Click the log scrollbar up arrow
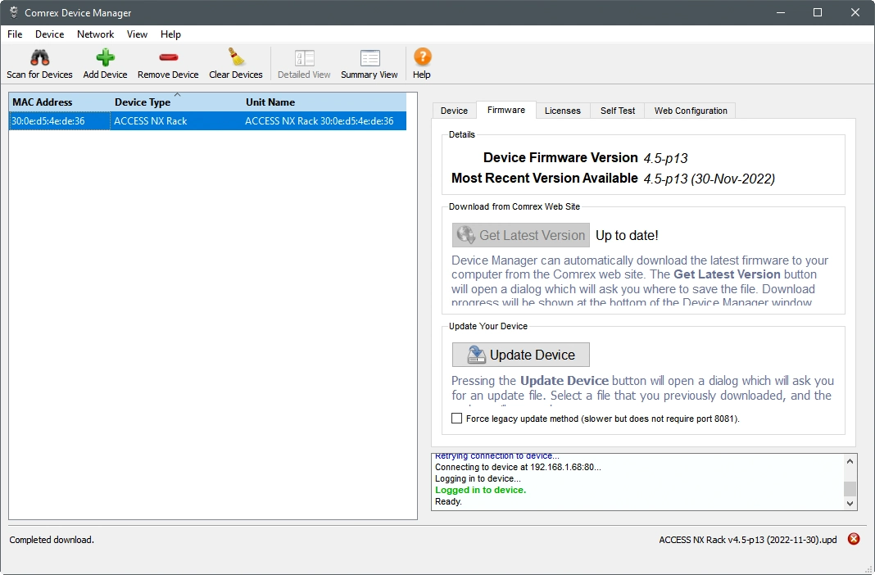This screenshot has height=575, width=875. click(x=850, y=461)
